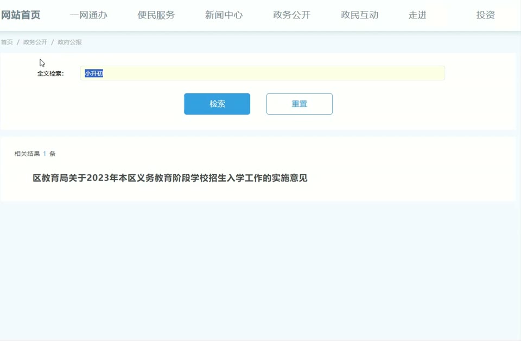
Task: Open 政务公开 in the top navigation
Action: click(x=292, y=15)
